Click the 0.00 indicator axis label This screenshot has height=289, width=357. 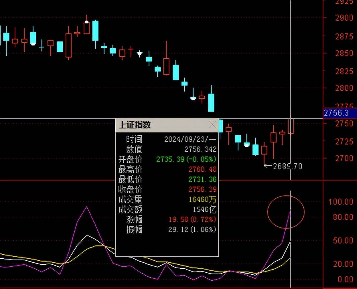(x=345, y=279)
